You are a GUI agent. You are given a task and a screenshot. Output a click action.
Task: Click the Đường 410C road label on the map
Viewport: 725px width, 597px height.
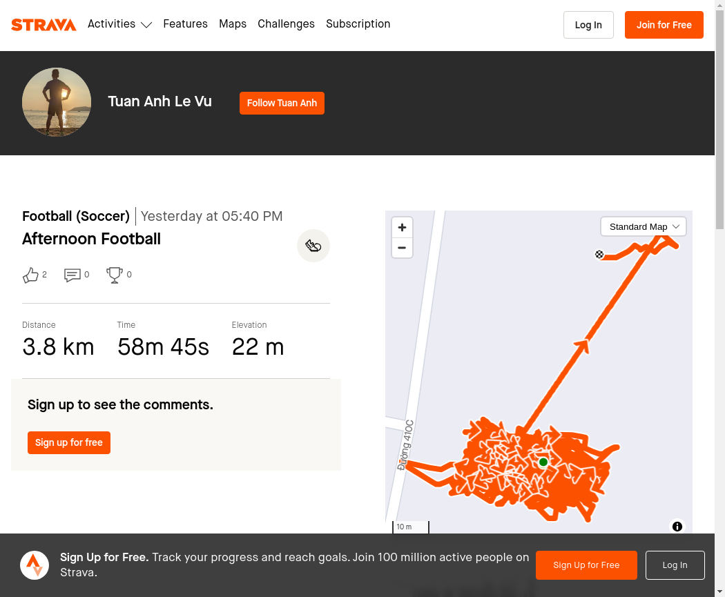pyautogui.click(x=405, y=445)
